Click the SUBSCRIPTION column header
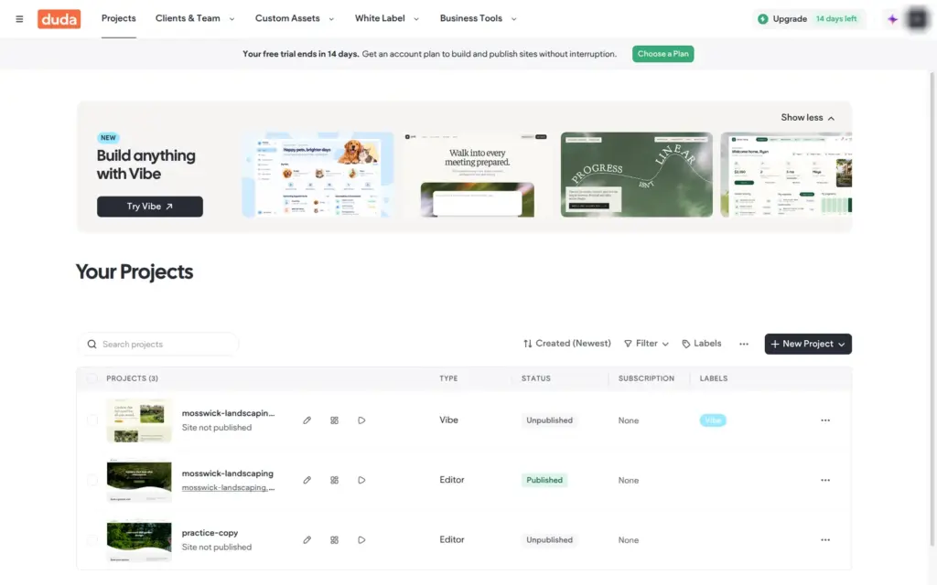 coord(646,378)
